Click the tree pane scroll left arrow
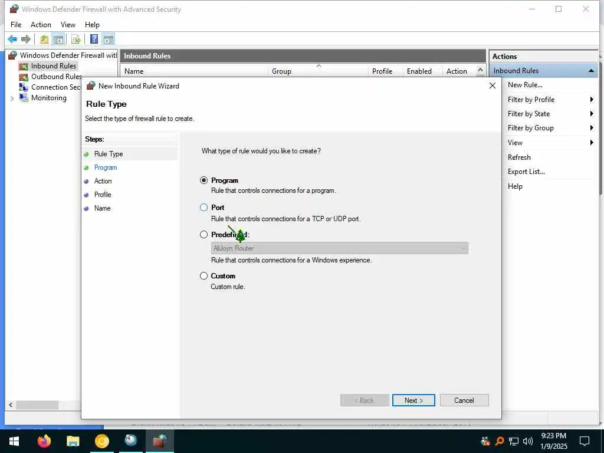 pos(11,405)
